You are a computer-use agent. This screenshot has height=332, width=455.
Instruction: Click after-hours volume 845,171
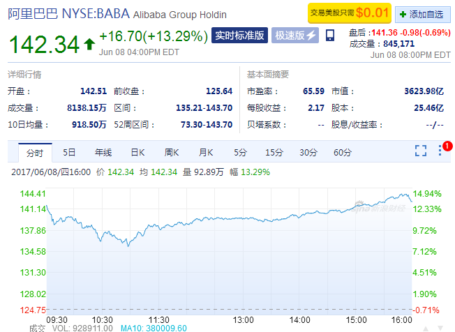[398, 44]
